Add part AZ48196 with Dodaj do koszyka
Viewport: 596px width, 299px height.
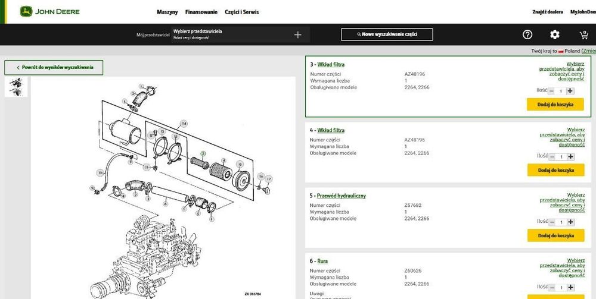pos(555,104)
